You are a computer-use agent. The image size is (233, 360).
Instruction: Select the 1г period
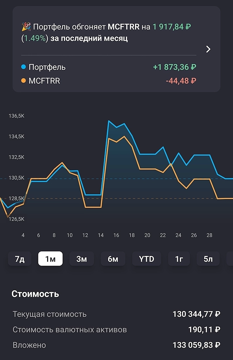pyautogui.click(x=179, y=258)
